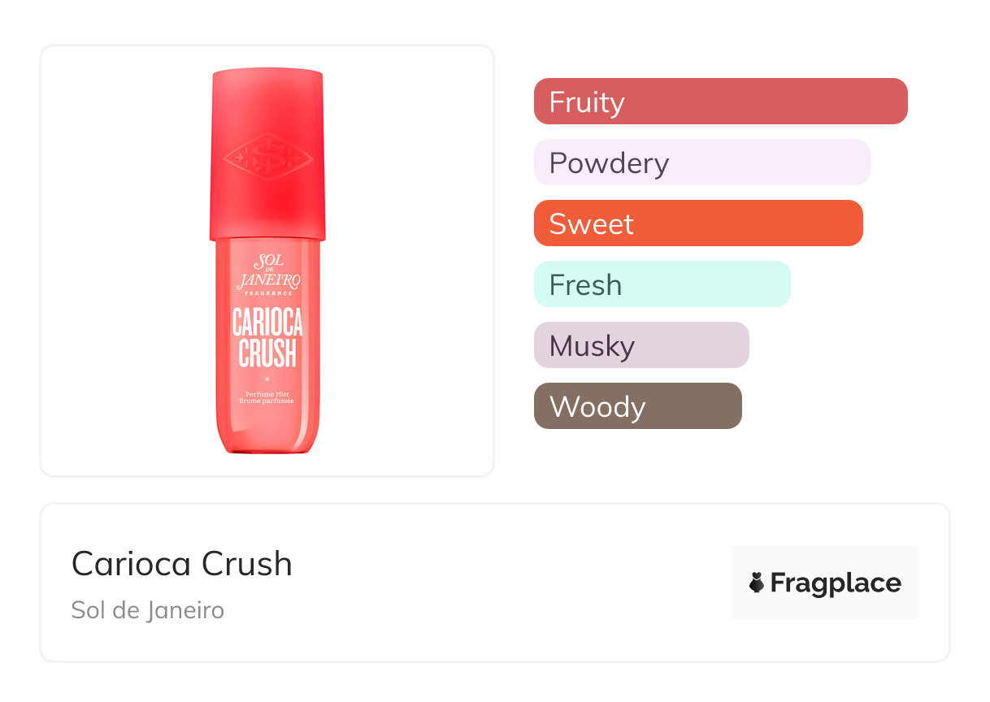Screen dimensions: 990x702
Task: Click the small star on the bottle
Action: (x=267, y=379)
